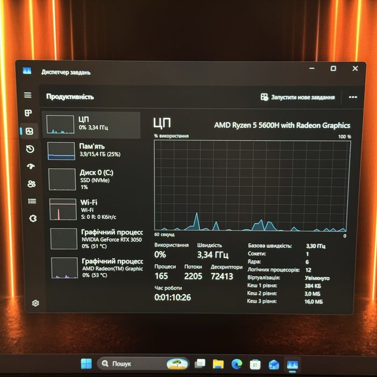
Task: Click the uptime value '0:01:10:26'
Action: [172, 297]
